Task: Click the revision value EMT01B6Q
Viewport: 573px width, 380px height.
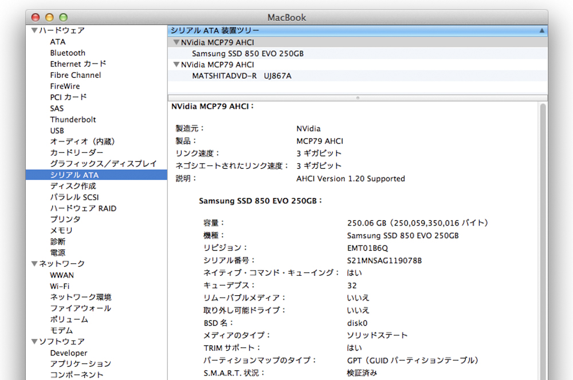Action: click(367, 248)
